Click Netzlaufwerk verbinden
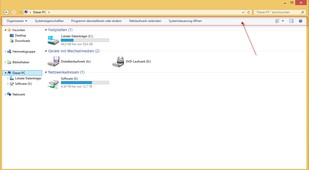The image size is (309, 170). [145, 21]
